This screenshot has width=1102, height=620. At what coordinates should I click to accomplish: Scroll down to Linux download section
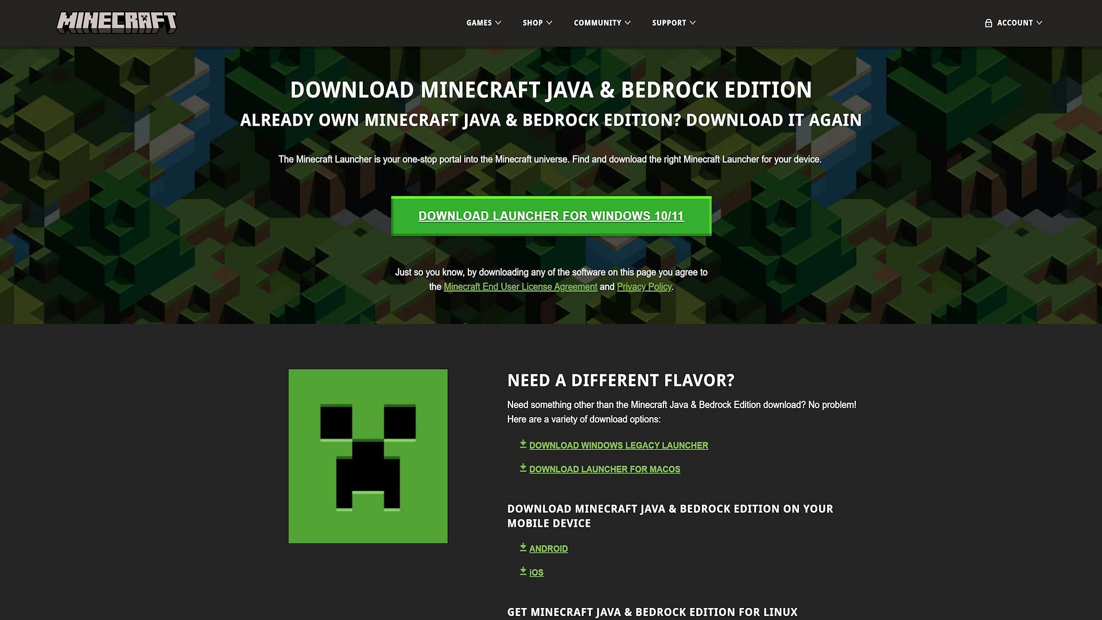click(x=653, y=611)
